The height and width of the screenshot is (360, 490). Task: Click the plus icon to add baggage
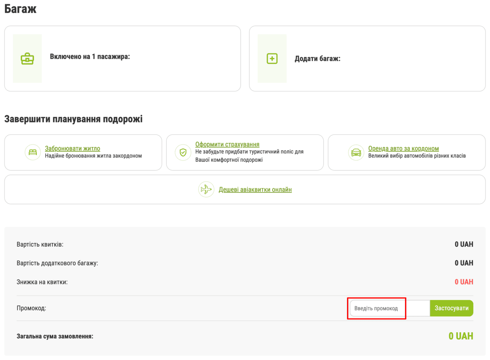272,59
